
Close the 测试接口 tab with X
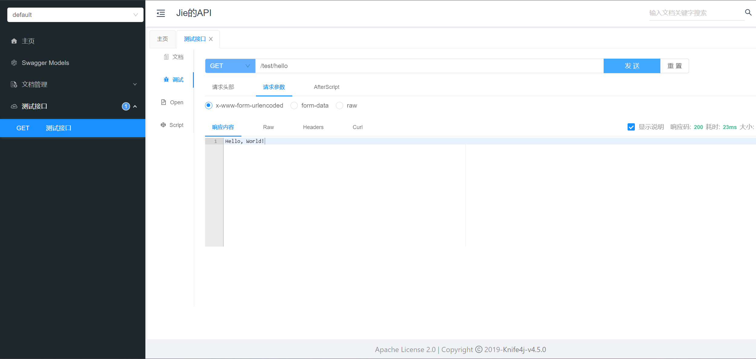211,39
